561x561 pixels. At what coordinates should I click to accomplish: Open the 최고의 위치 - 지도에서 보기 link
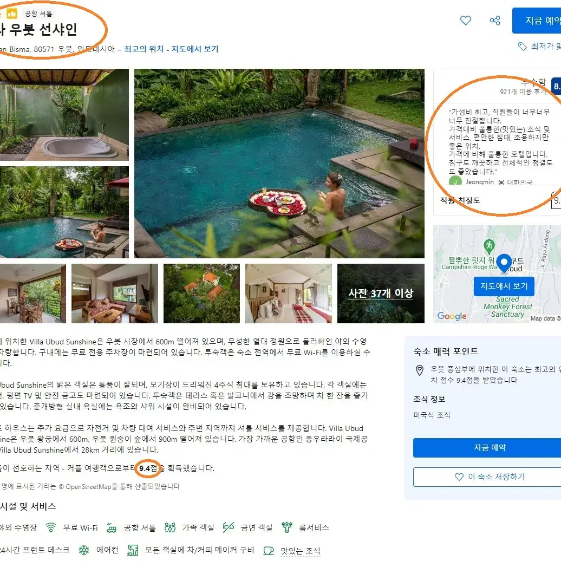171,49
